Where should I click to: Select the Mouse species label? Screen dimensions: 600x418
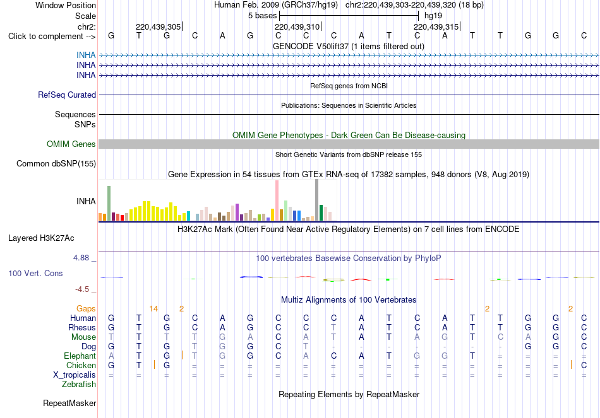[84, 337]
